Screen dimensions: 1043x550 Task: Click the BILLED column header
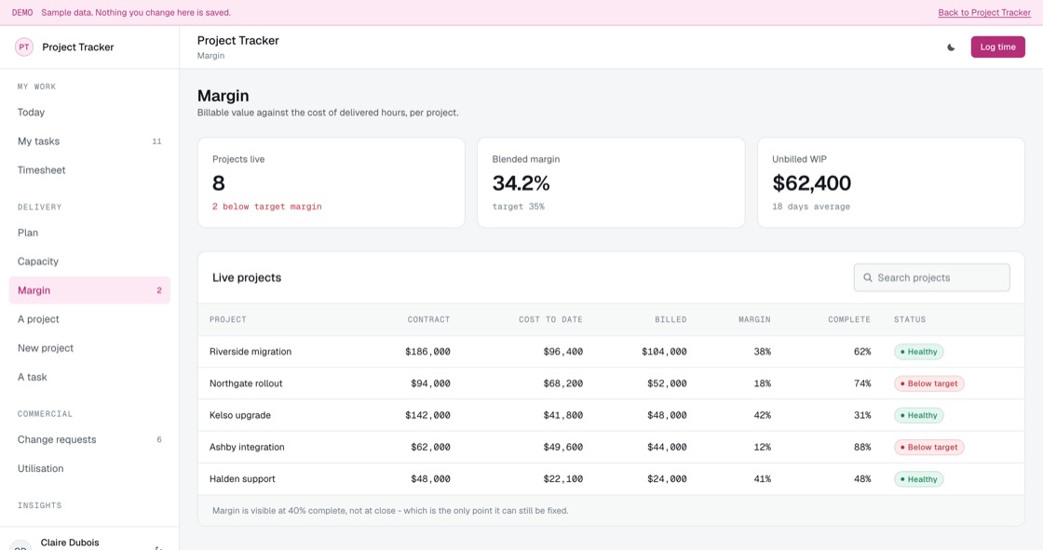click(670, 320)
